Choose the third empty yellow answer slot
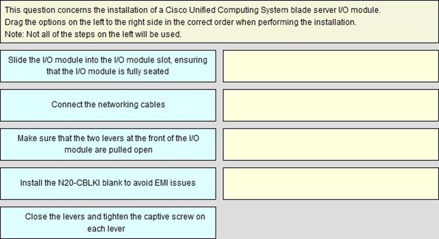Screen dimensions: 439x239 [x=330, y=145]
